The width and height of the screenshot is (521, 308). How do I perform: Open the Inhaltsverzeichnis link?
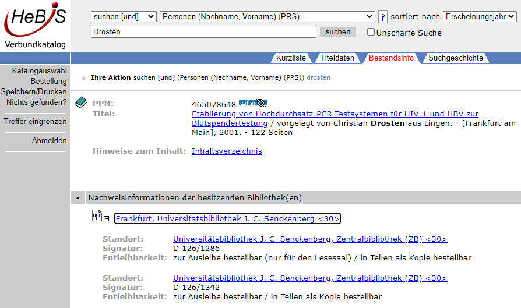pyautogui.click(x=227, y=151)
